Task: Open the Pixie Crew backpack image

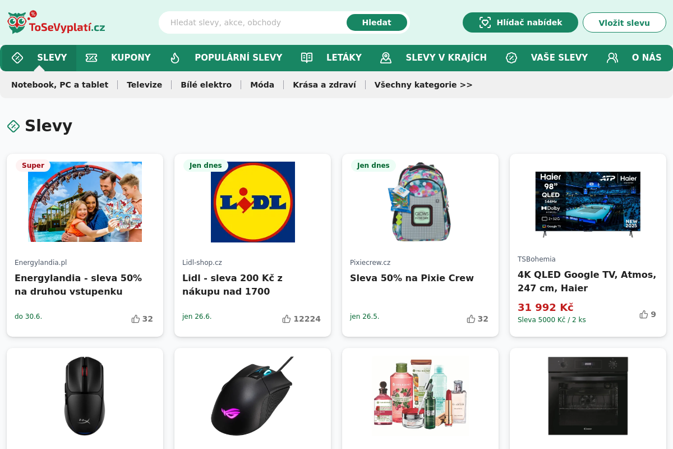Action: (420, 202)
